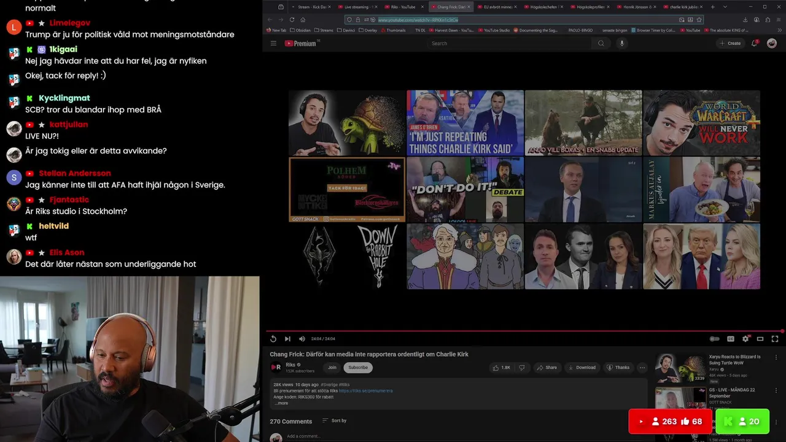The width and height of the screenshot is (786, 442).
Task: Open options for Xaryu Reacts video
Action: (776, 357)
